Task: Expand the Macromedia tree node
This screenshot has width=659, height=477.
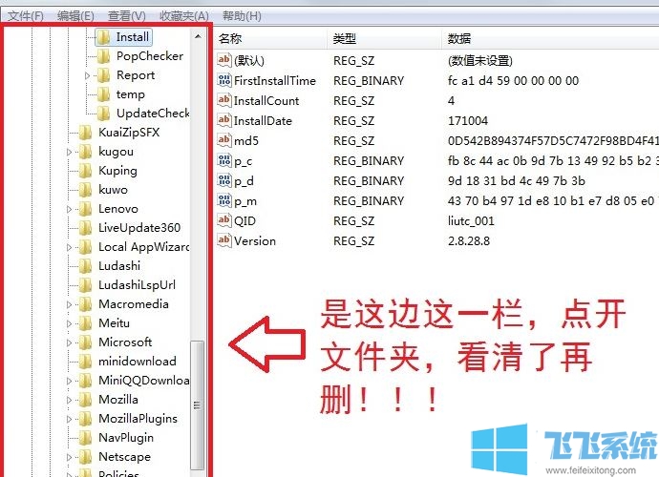Action: coord(70,304)
